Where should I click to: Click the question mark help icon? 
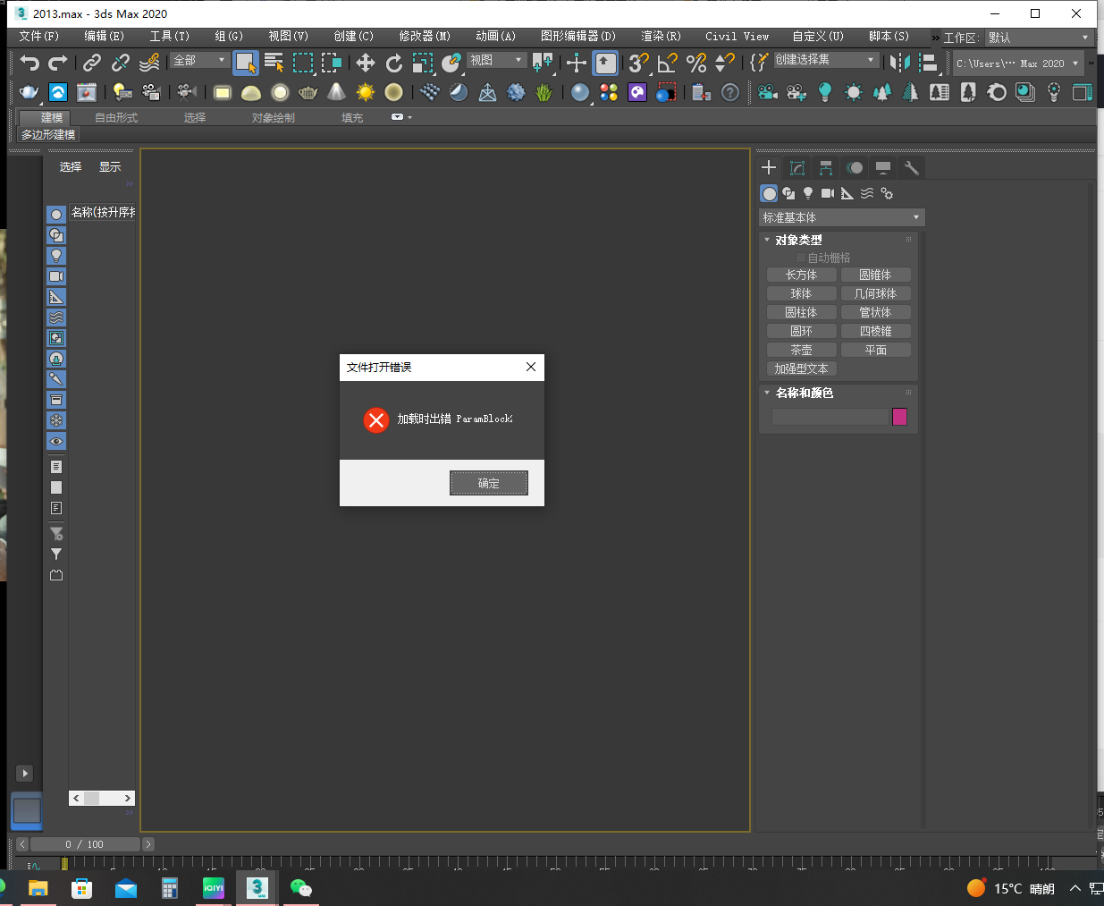pos(730,92)
